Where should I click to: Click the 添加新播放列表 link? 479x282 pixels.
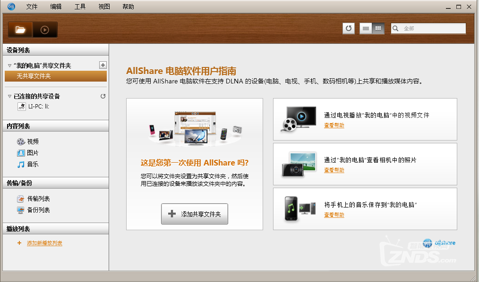[44, 243]
